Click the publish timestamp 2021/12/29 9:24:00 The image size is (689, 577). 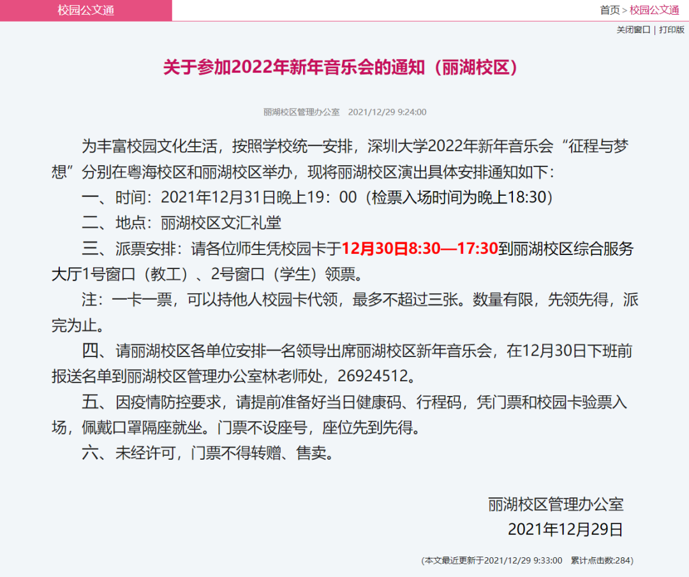(387, 112)
